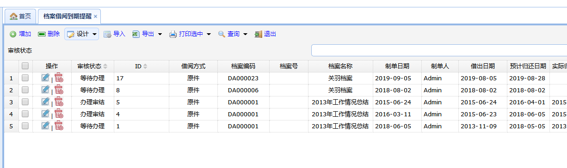Click the 删除 delete toolbar icon
The image size is (567, 168).
pyautogui.click(x=42, y=34)
